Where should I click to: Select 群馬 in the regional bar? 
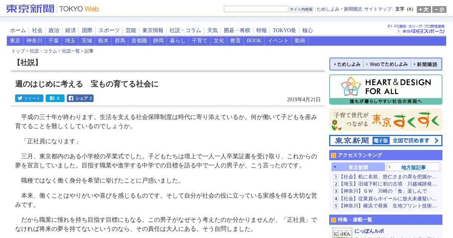pyautogui.click(x=120, y=41)
